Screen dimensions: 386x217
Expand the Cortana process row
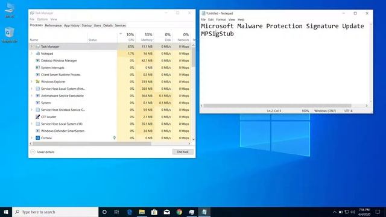coord(31,138)
